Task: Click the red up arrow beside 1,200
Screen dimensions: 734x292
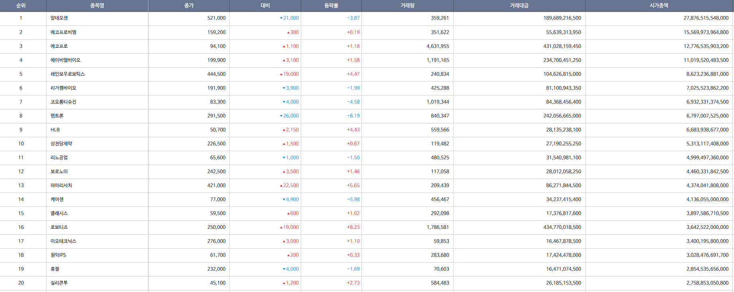Action: (x=284, y=283)
